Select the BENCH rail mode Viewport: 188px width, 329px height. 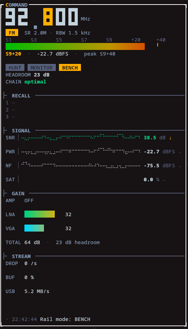click(70, 67)
